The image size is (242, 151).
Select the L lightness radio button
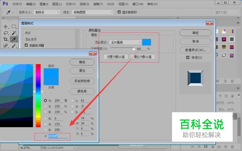[72, 100]
